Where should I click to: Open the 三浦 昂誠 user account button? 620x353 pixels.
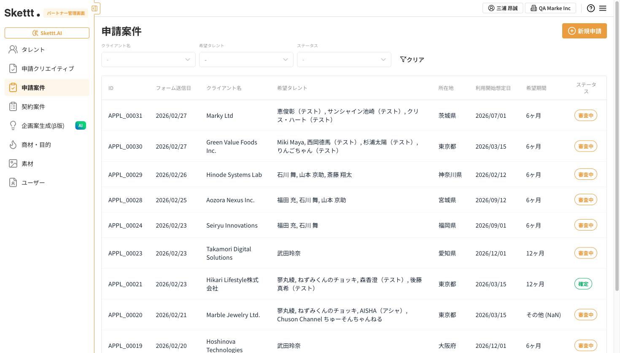click(x=502, y=8)
